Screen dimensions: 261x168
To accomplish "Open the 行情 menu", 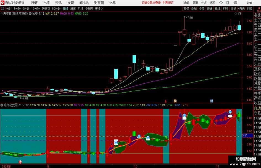I will [34, 3].
